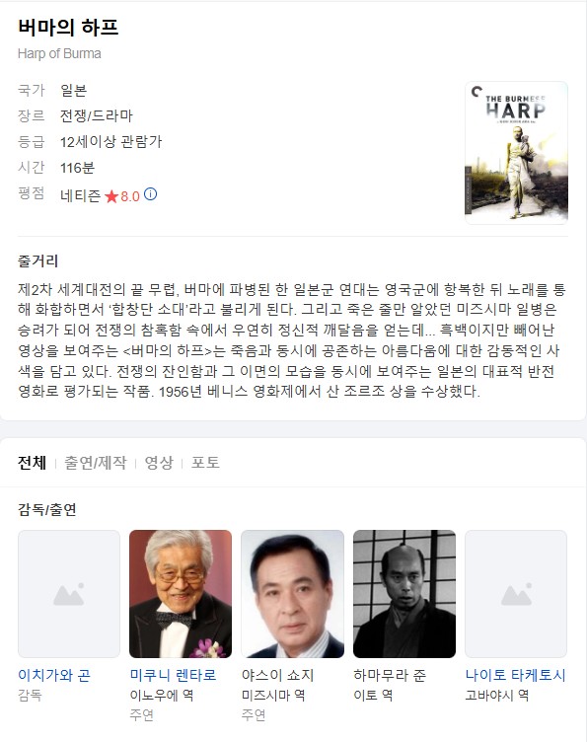Click the rating info icon next to 8.0
587x742 pixels.
150,194
